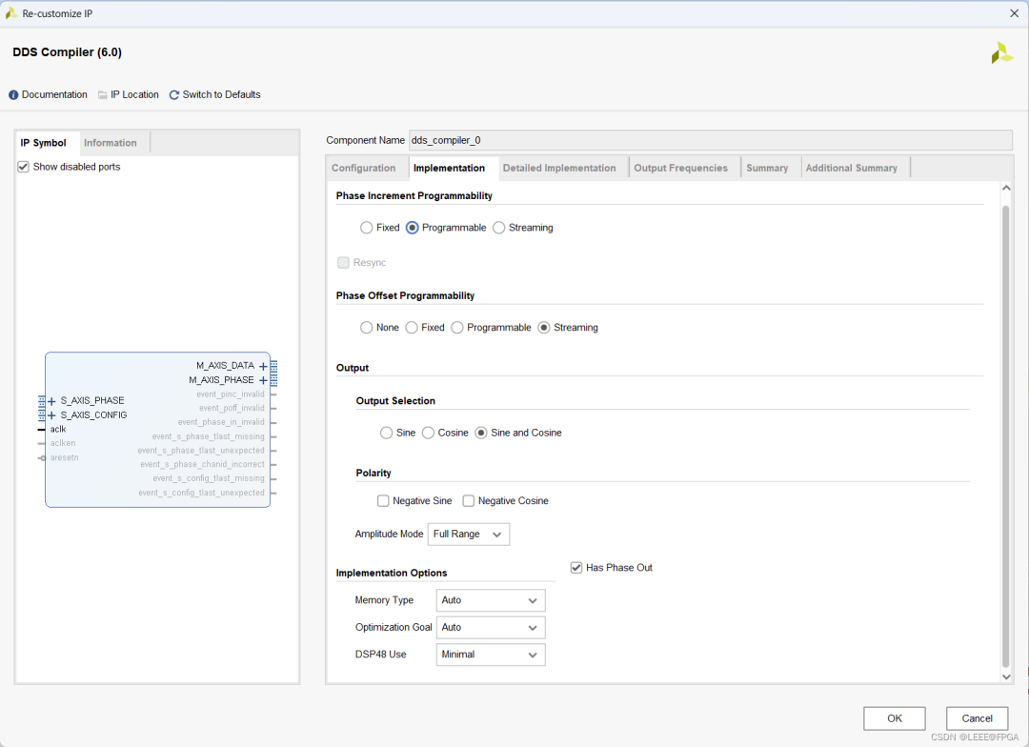Select the IP Symbol tab
Viewport: 1029px width, 747px height.
pos(43,143)
